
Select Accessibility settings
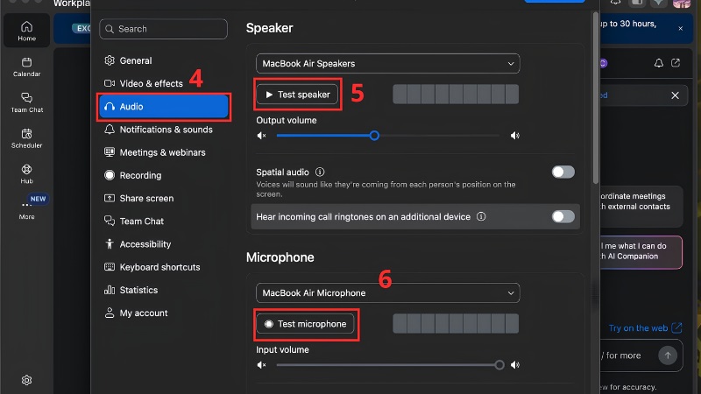point(163,244)
